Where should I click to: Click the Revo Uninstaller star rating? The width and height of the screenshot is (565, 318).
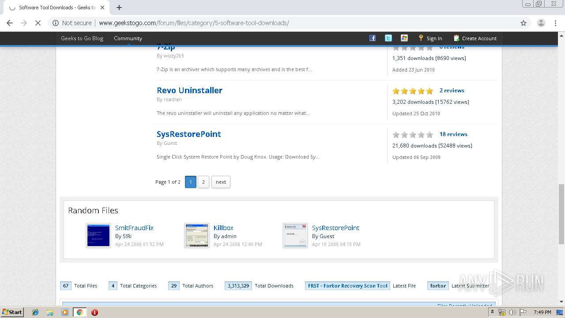413,91
